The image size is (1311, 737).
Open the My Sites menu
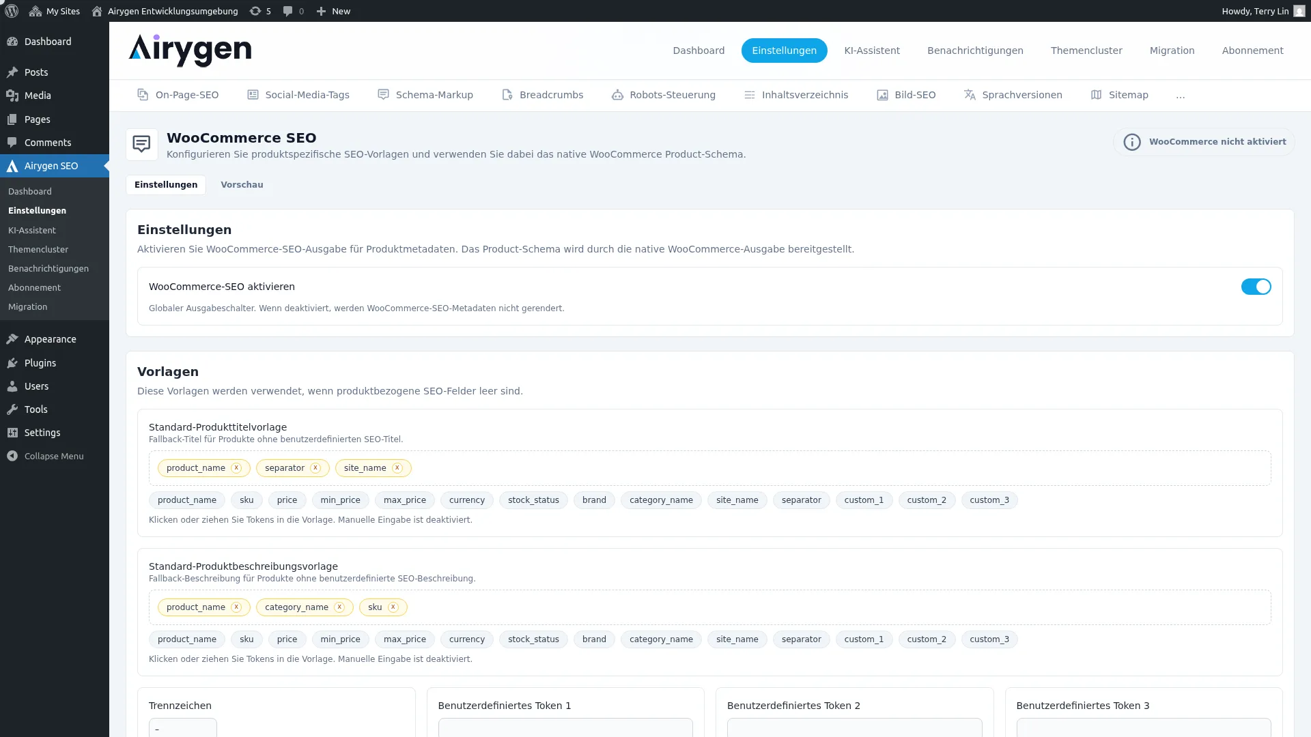[55, 11]
